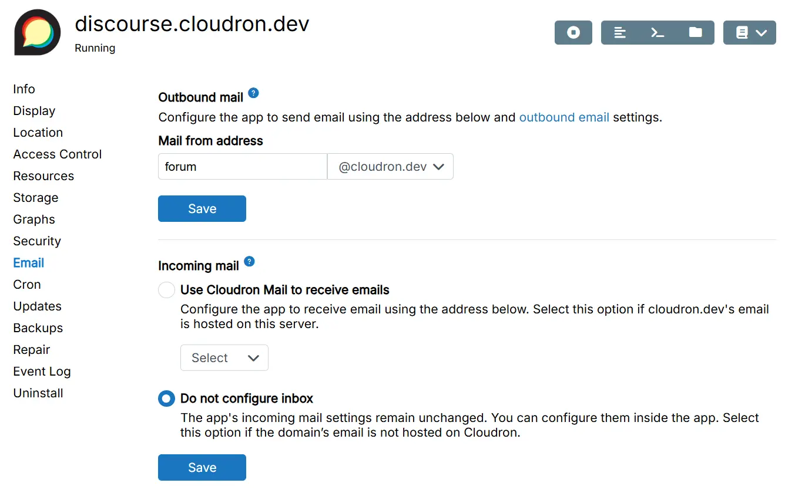This screenshot has width=785, height=493.
Task: Click the app documentation icon
Action: click(x=743, y=32)
